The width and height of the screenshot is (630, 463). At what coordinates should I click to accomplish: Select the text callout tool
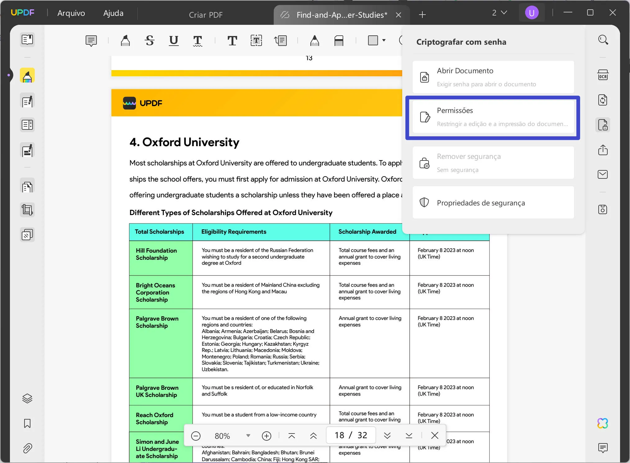click(x=281, y=41)
